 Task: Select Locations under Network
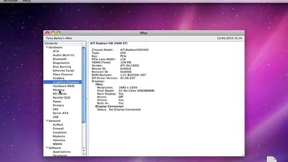point(60,132)
